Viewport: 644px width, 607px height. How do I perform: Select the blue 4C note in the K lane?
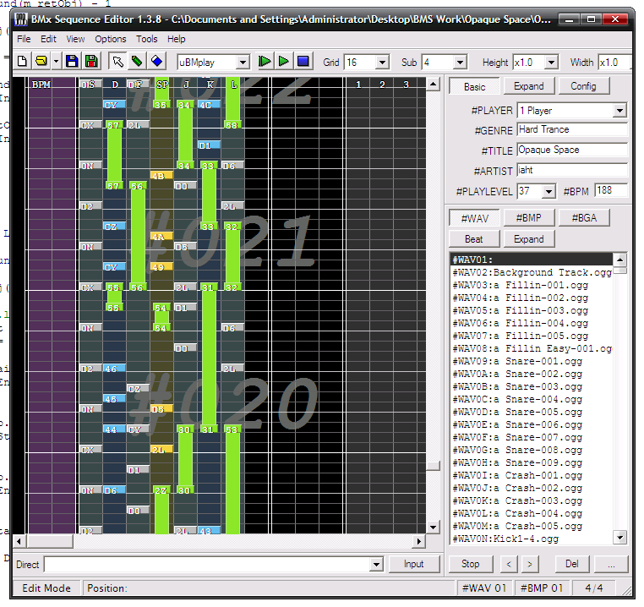209,105
